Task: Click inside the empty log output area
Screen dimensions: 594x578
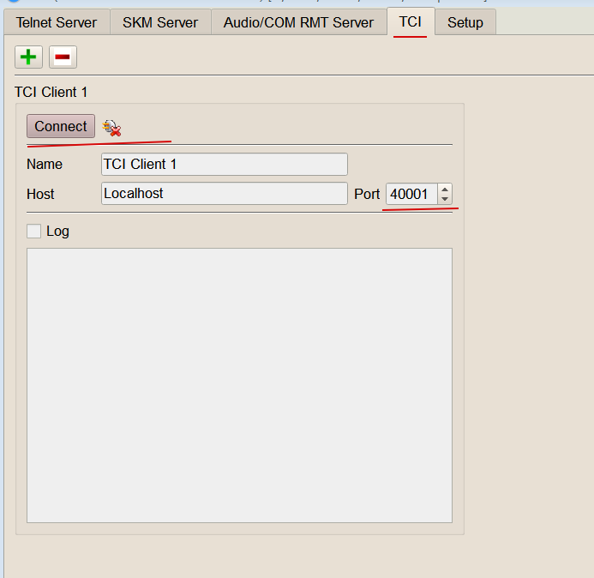Action: tap(239, 385)
